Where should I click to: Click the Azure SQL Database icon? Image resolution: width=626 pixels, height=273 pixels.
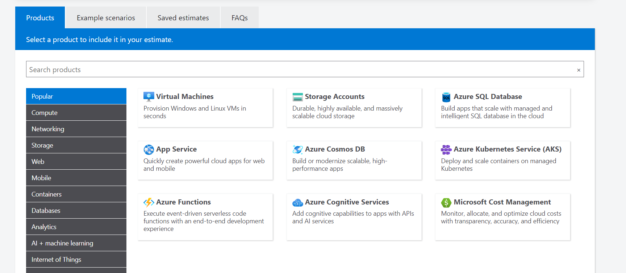click(446, 97)
